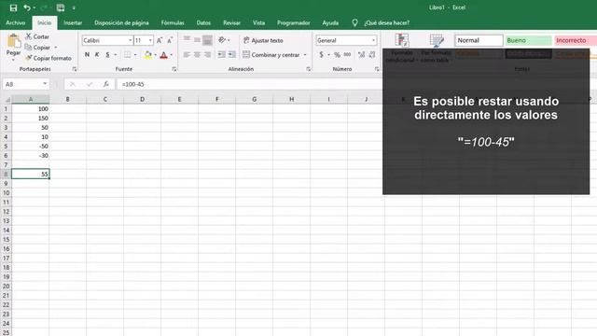597x336 pixels.
Task: Apply the Bueno cell style
Action: click(529, 40)
